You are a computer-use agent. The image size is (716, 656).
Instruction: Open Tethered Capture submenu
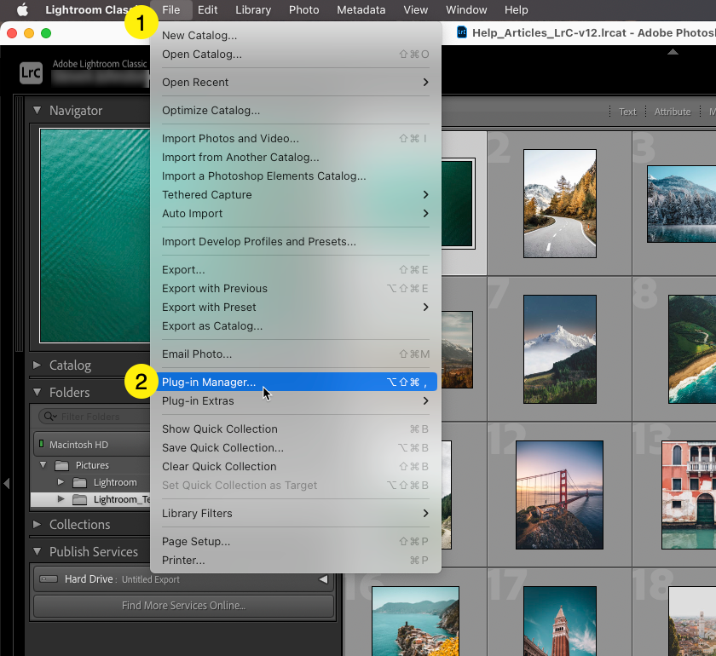click(296, 194)
